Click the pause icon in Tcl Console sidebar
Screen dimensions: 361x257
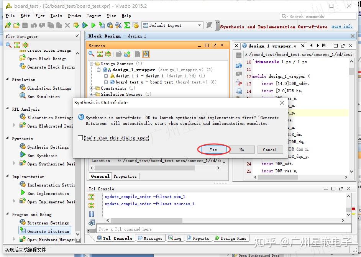point(92,214)
